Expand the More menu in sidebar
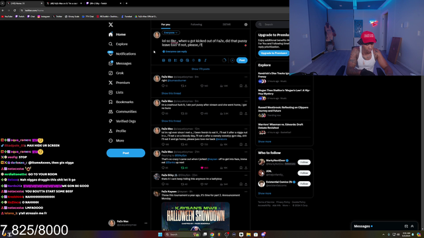424x238 pixels. point(117,141)
